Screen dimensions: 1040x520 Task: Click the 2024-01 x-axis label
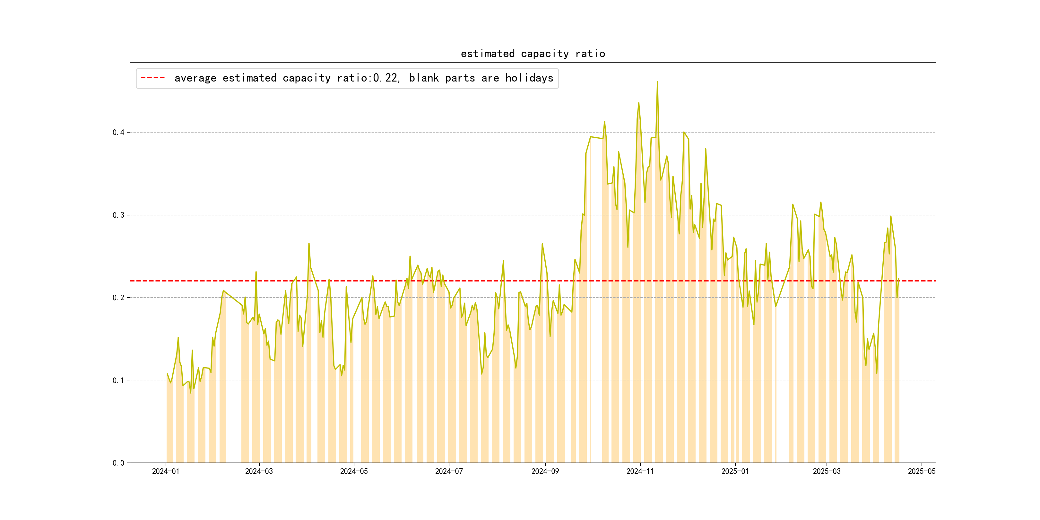(x=166, y=471)
